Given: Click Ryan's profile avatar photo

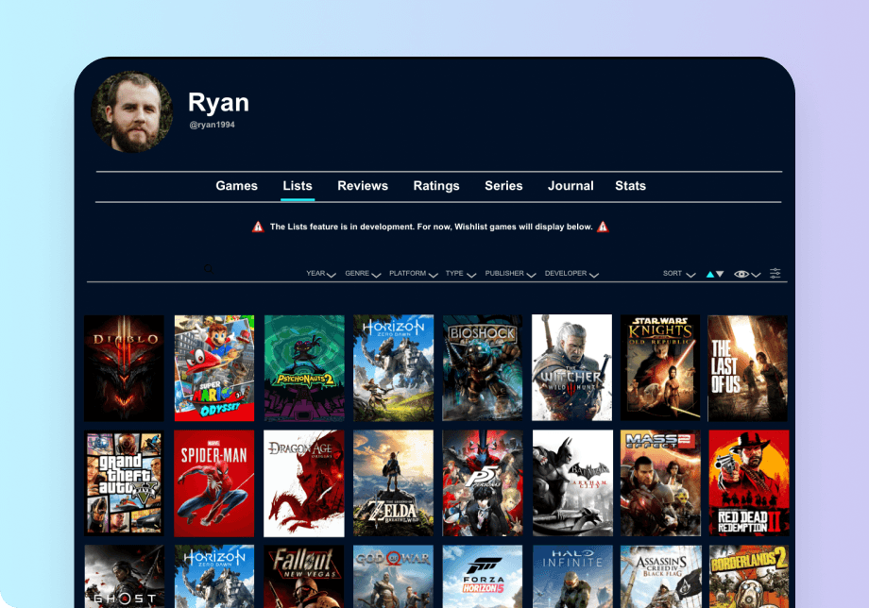Looking at the screenshot, I should tap(132, 111).
